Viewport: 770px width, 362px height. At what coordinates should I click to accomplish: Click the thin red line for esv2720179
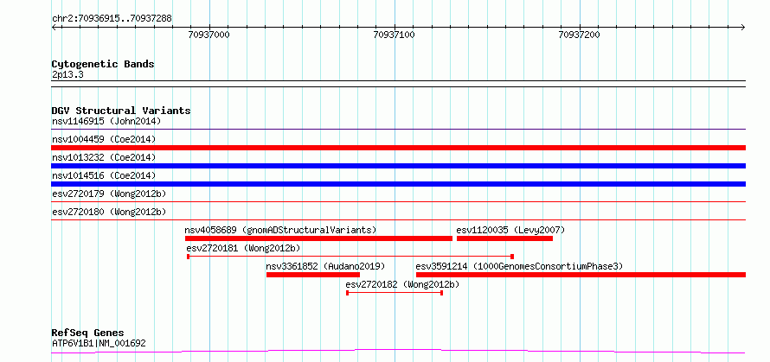(398, 201)
